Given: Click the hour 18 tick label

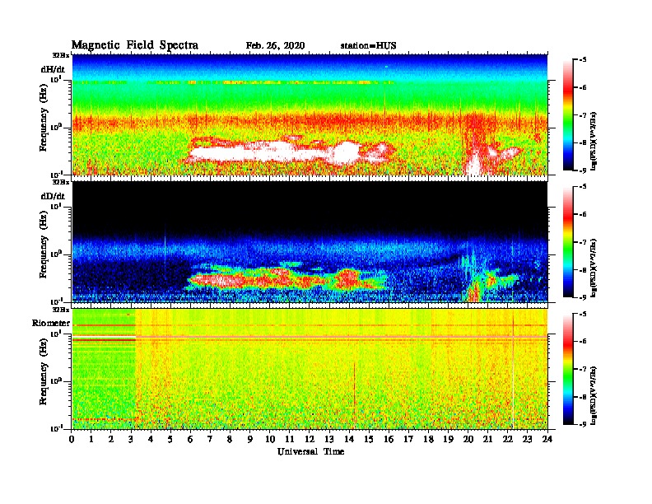Looking at the screenshot, I should 428,439.
